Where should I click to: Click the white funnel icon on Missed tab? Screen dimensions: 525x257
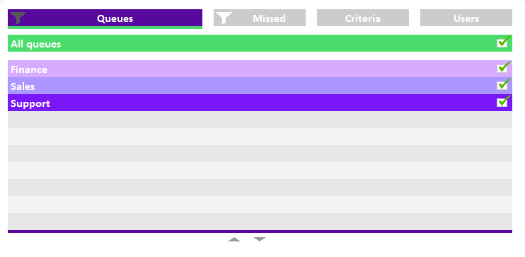click(224, 18)
